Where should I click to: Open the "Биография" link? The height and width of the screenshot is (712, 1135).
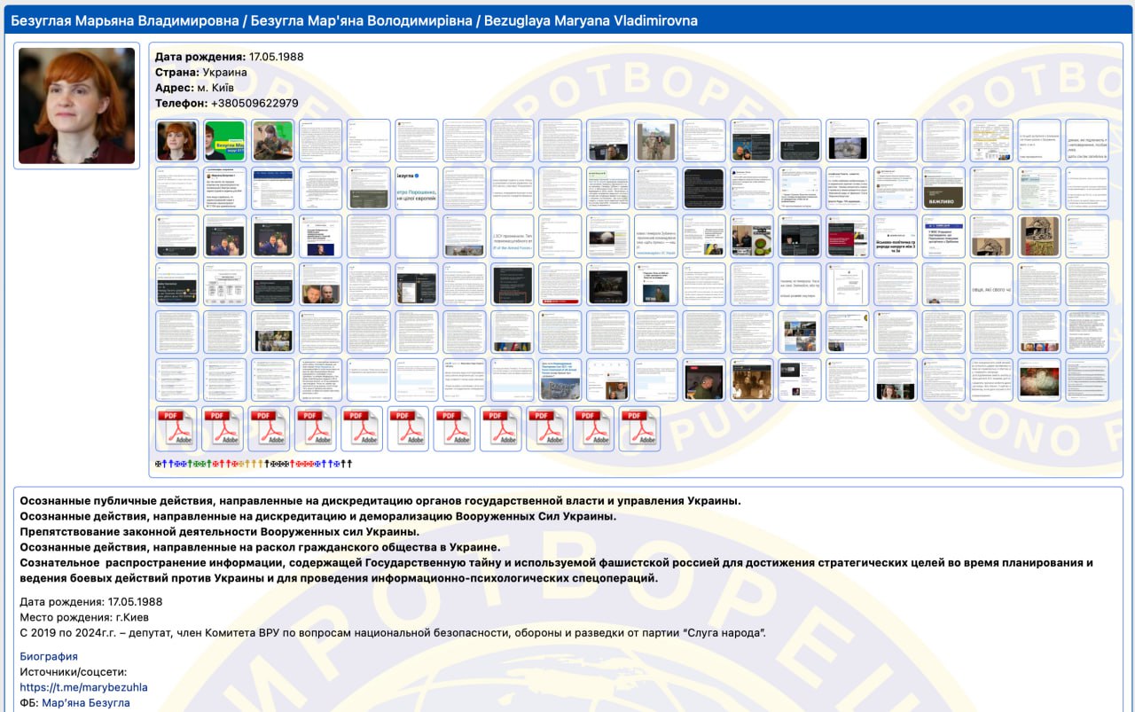(x=49, y=656)
